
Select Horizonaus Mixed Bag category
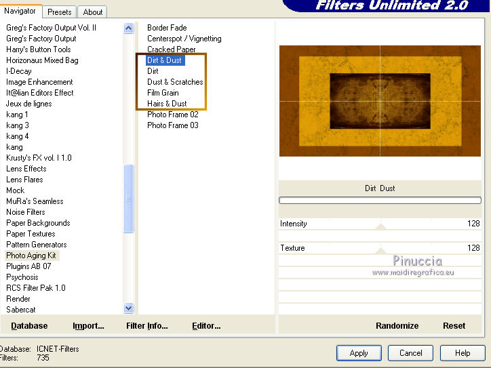coord(42,60)
